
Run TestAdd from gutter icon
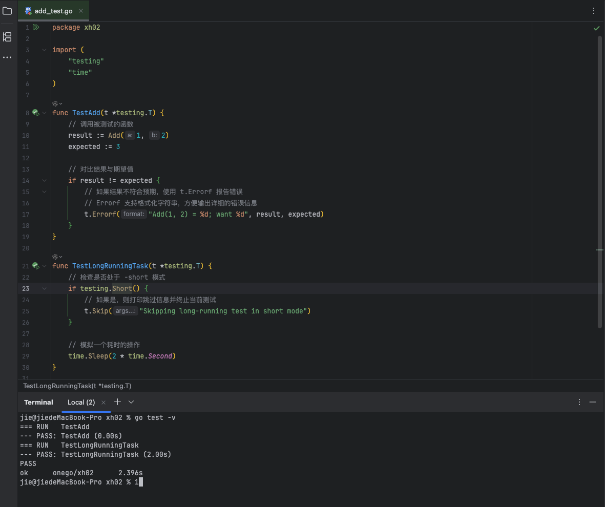pos(36,113)
